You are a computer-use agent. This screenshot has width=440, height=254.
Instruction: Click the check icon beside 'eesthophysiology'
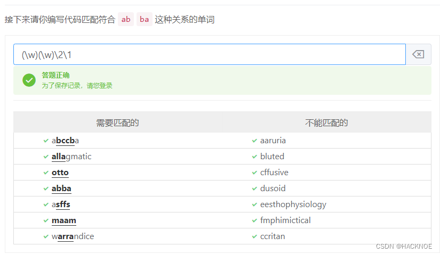(254, 204)
